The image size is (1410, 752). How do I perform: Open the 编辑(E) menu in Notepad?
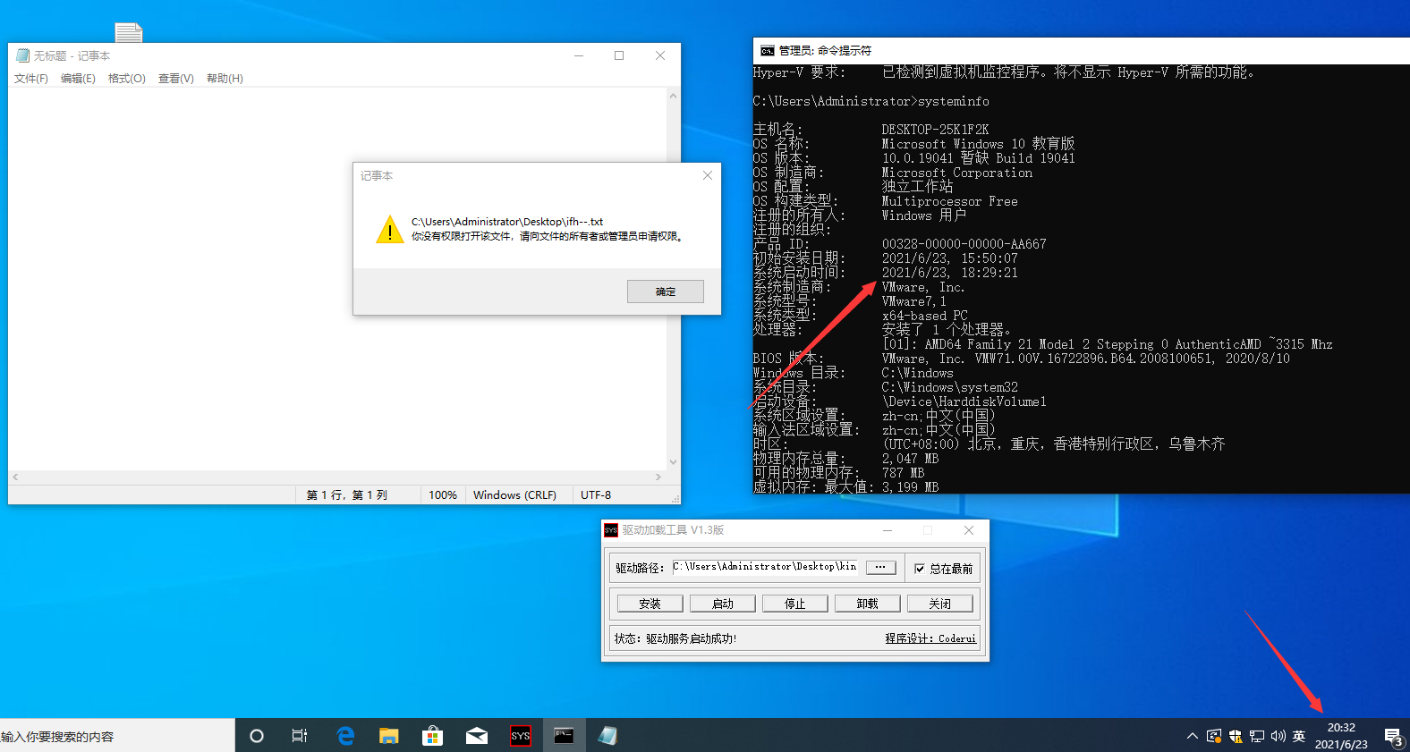point(78,79)
